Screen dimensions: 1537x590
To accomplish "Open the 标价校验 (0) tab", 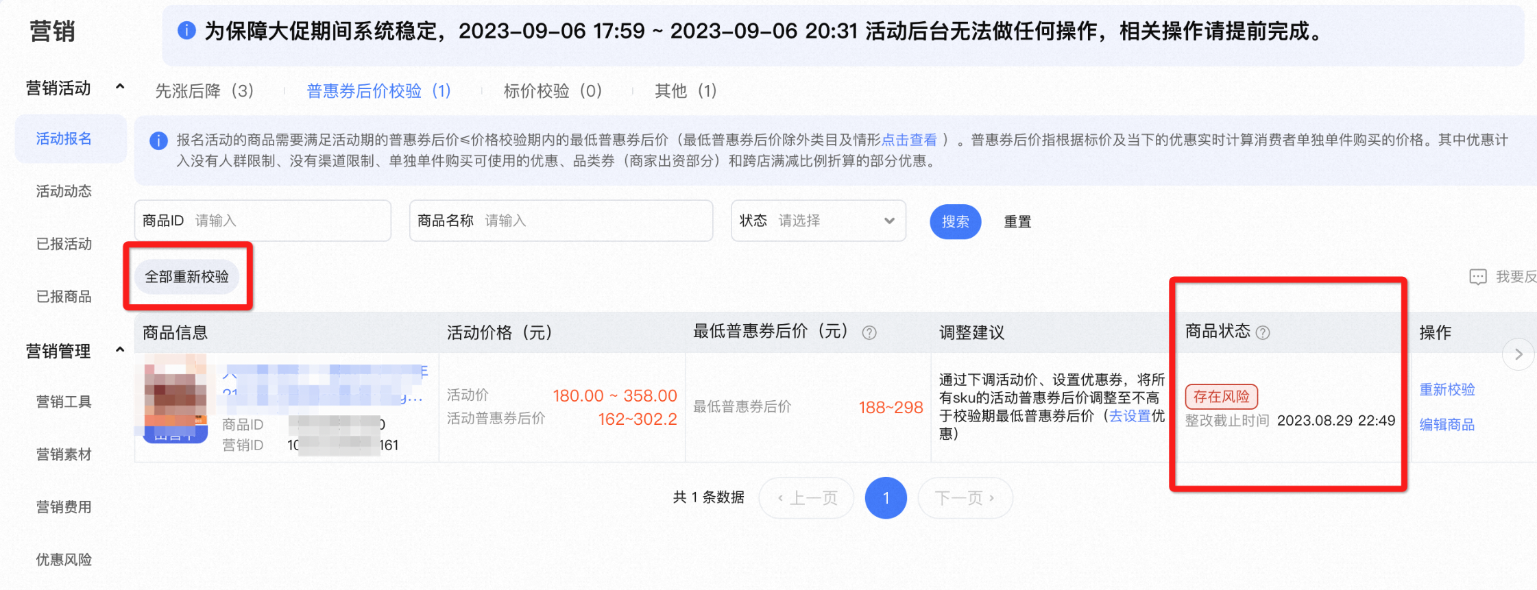I will pos(553,91).
